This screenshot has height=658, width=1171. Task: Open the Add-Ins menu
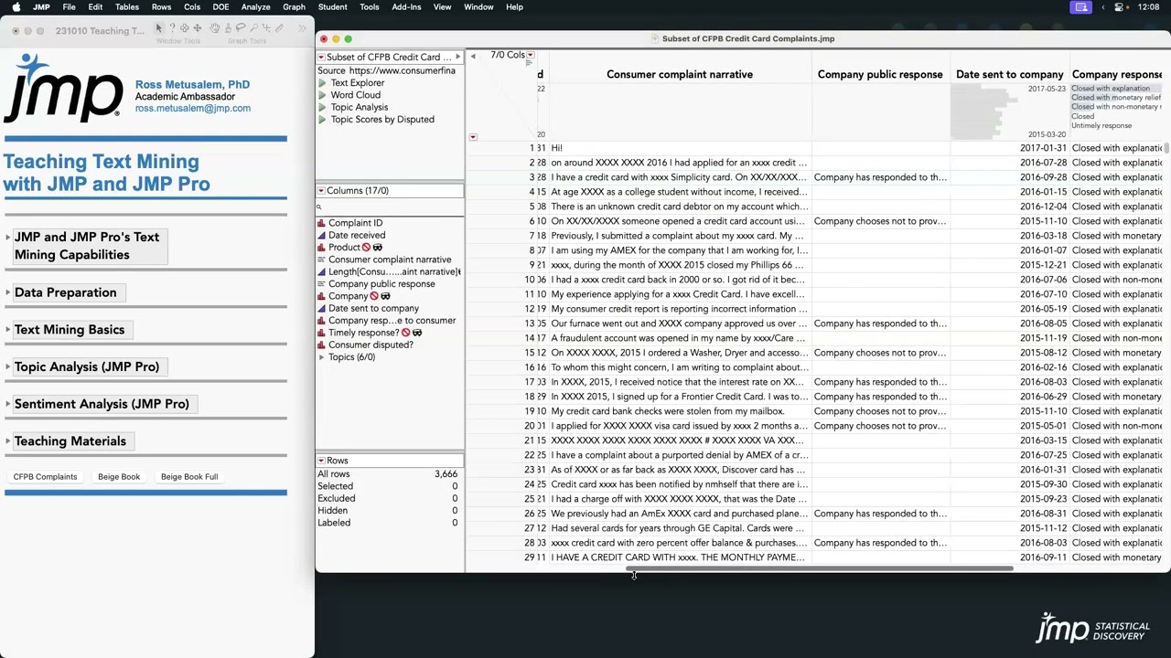(x=406, y=7)
